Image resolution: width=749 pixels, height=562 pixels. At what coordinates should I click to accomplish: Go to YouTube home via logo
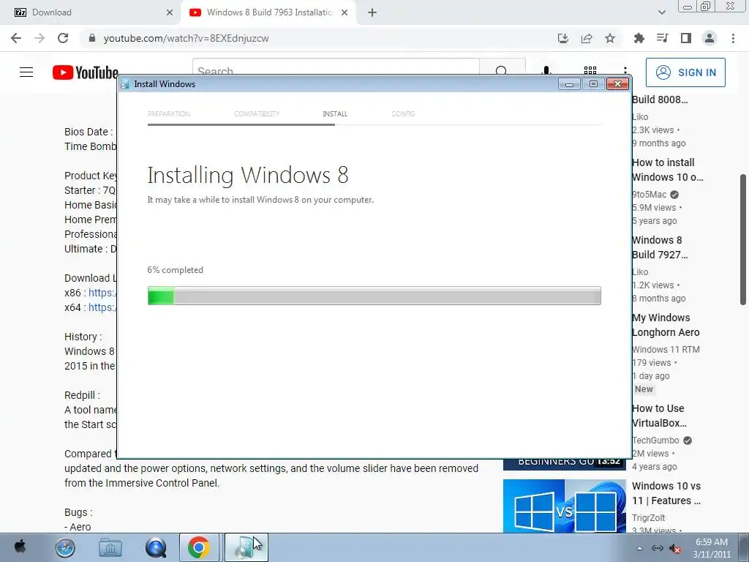86,72
